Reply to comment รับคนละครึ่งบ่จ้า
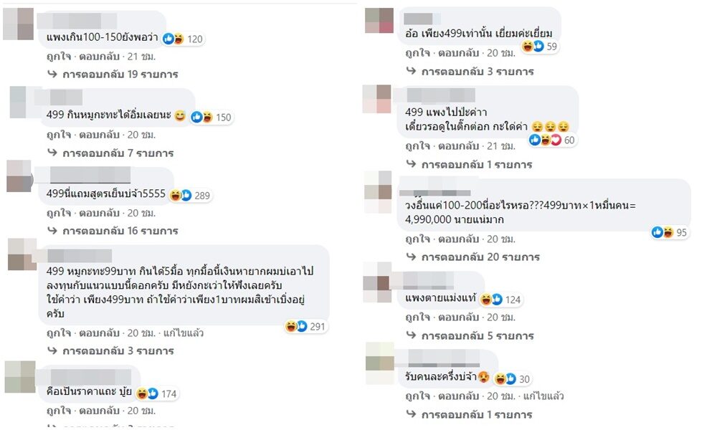 pos(458,396)
